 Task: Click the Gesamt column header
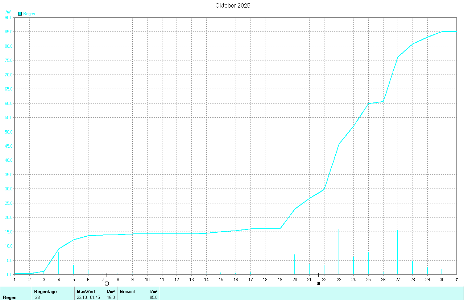(x=127, y=291)
